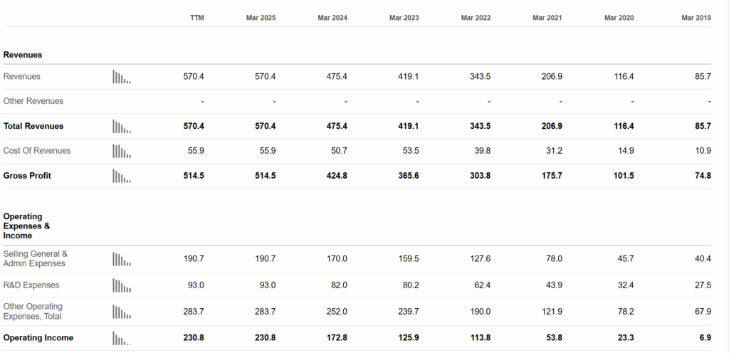
Task: Click the Mar 2020 Gross Profit value 101.5
Action: pyautogui.click(x=623, y=176)
